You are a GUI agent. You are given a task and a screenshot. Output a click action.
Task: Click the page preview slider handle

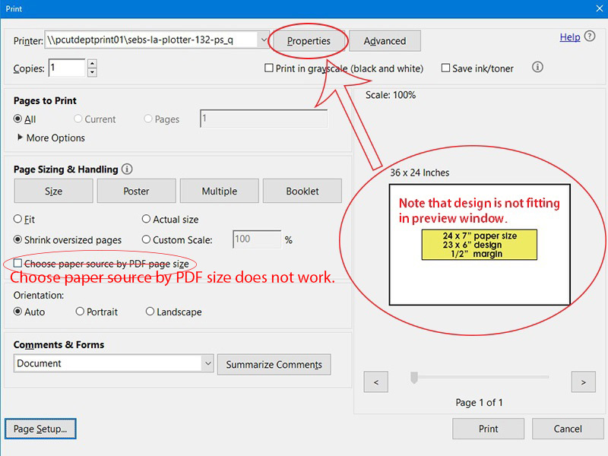pos(414,377)
